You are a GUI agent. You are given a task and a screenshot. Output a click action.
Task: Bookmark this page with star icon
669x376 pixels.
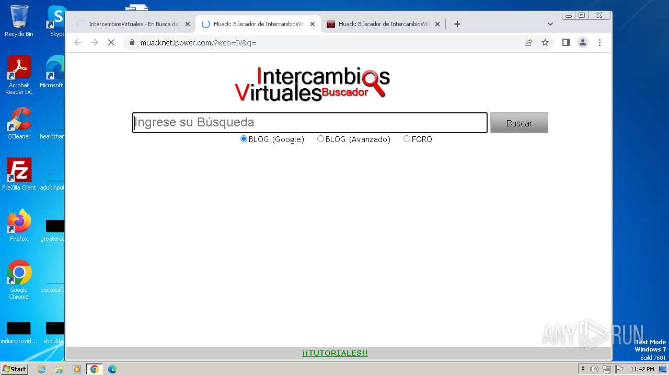coord(545,42)
